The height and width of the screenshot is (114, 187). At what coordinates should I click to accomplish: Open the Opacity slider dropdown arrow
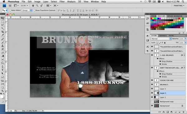[x=185, y=39]
